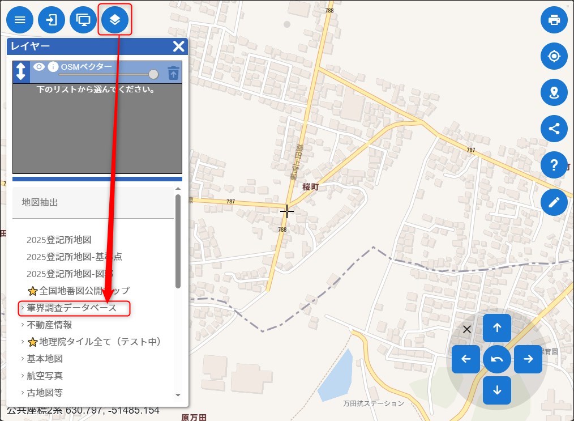This screenshot has width=574, height=421.
Task: Pan the map up with arrow
Action: click(496, 328)
